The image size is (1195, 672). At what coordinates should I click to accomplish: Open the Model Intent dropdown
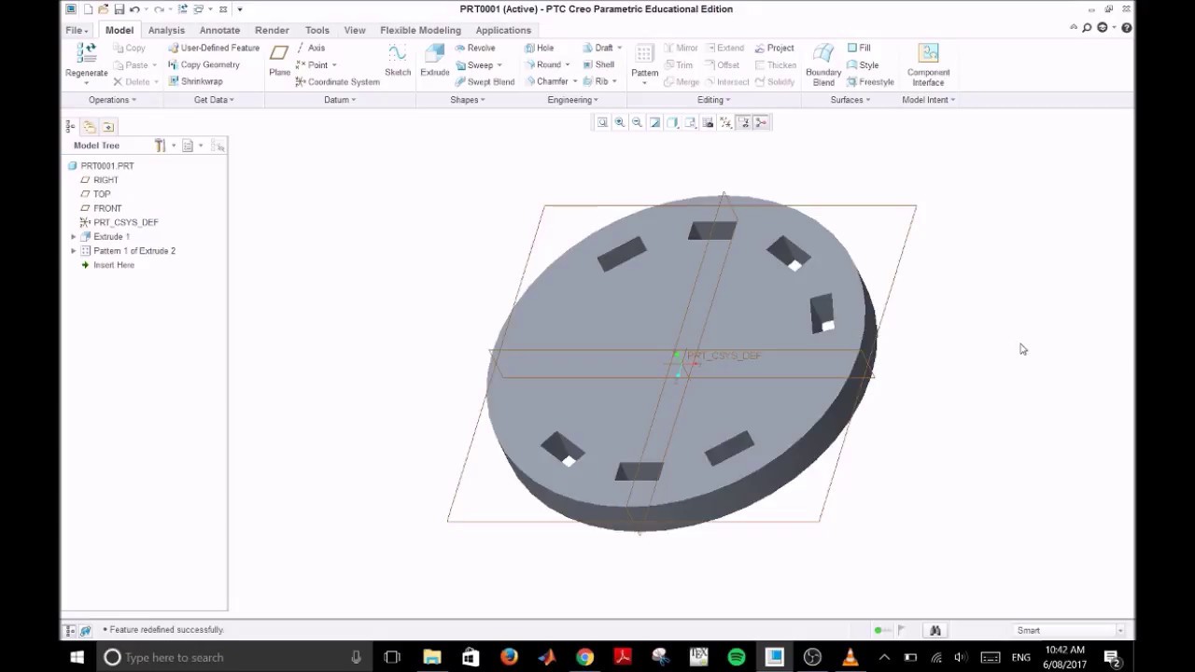928,100
